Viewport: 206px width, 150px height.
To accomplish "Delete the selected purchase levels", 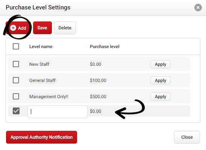I will 65,28.
